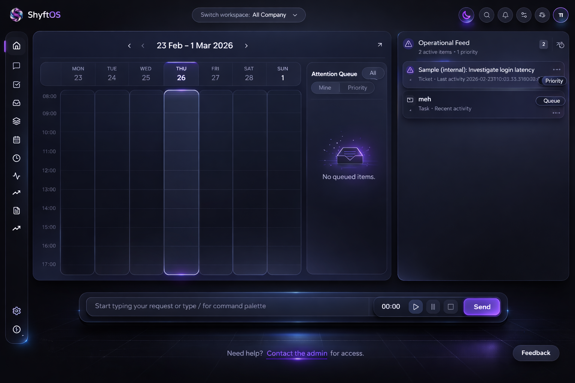Go to next week with right chevron
Viewport: 575px width, 383px height.
click(246, 45)
